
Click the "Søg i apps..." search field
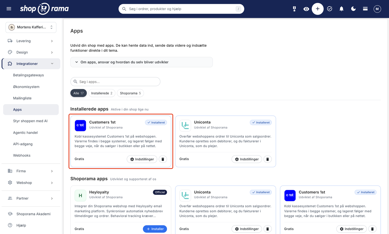pyautogui.click(x=115, y=82)
